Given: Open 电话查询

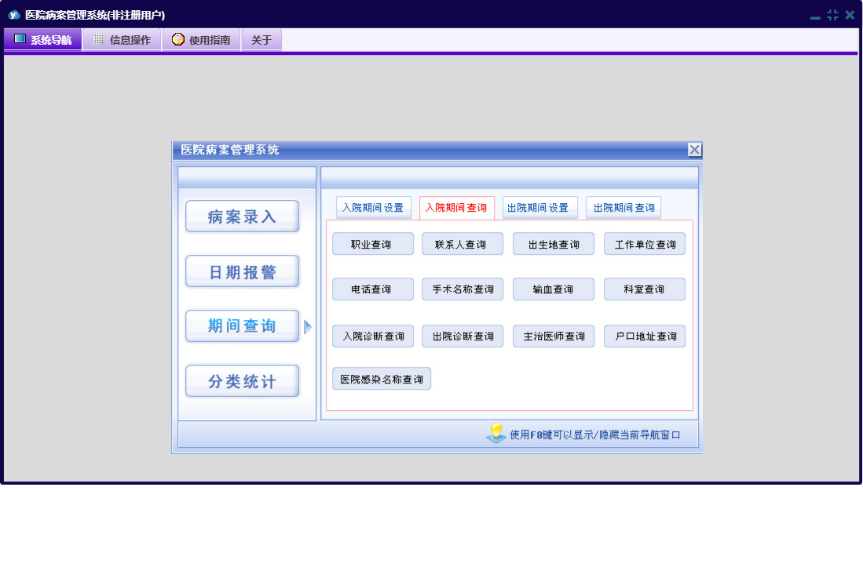Looking at the screenshot, I should click(x=373, y=289).
